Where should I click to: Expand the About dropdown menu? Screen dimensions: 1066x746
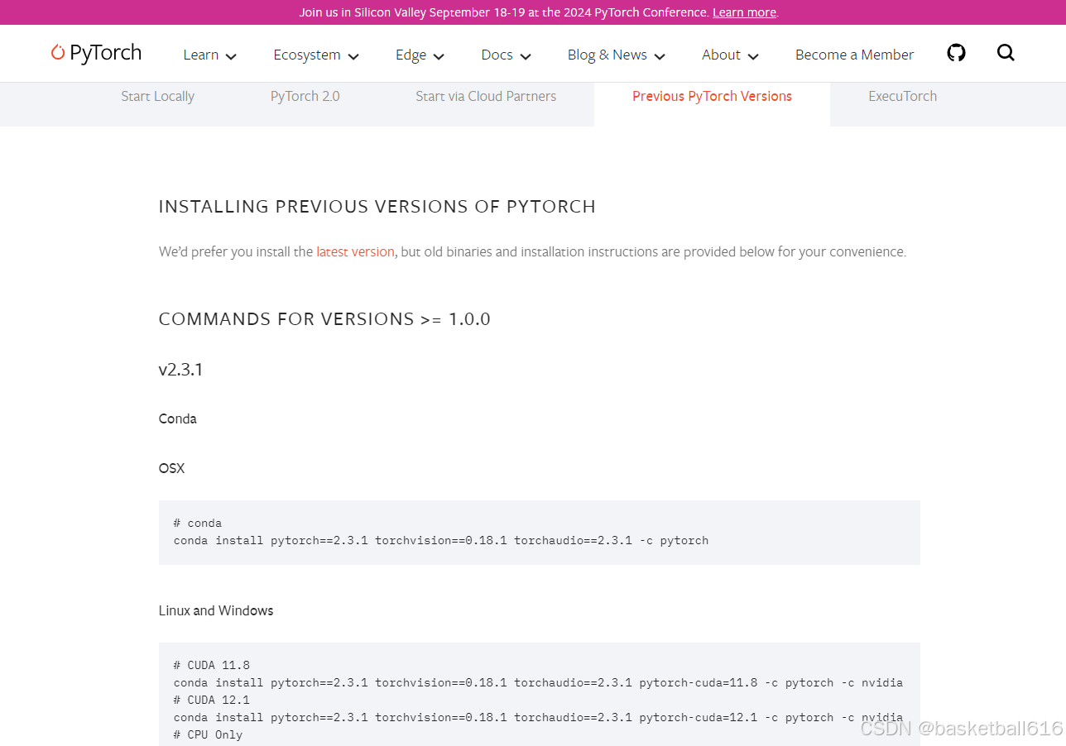[730, 55]
